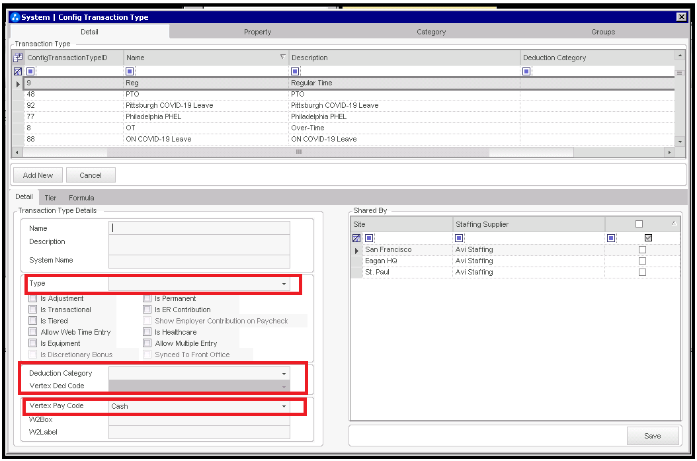
Task: Click the grid horizontal scrollbar thumb
Action: tap(298, 153)
